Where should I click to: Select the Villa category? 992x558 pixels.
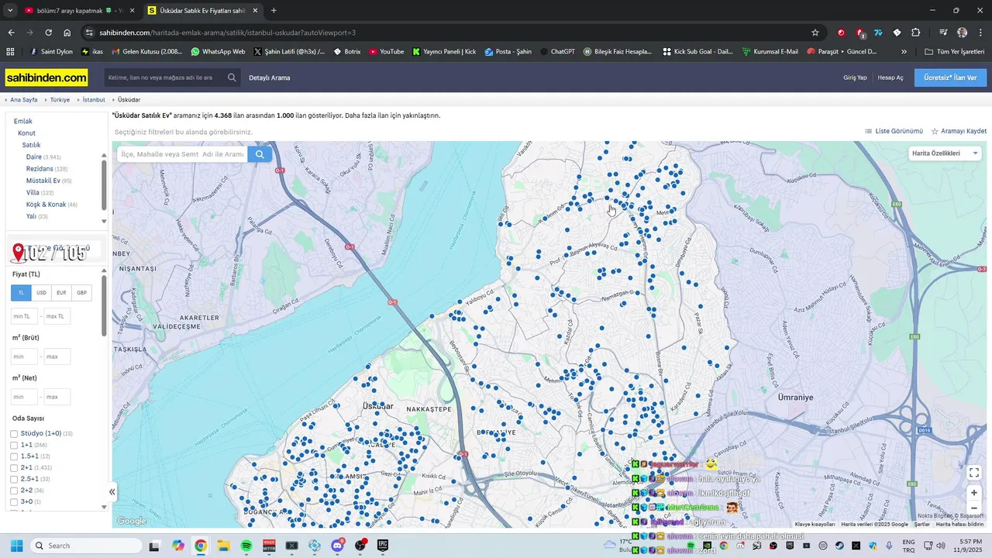(x=33, y=193)
